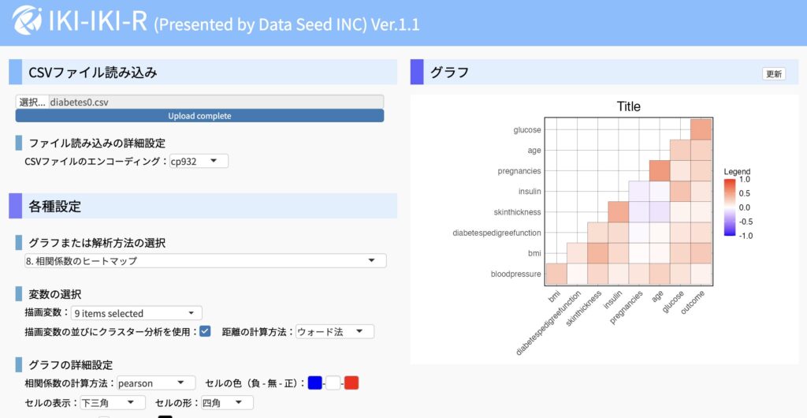Screen dimensions: 807x418
Task: Click the white neutral cell color swatch
Action: [333, 383]
